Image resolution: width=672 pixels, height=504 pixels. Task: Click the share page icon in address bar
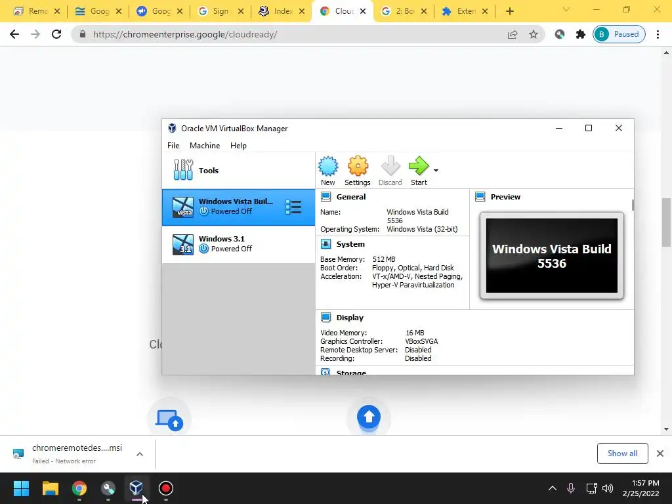[513, 34]
